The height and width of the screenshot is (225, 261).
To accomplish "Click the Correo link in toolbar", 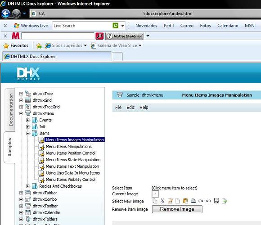I will coord(187,26).
